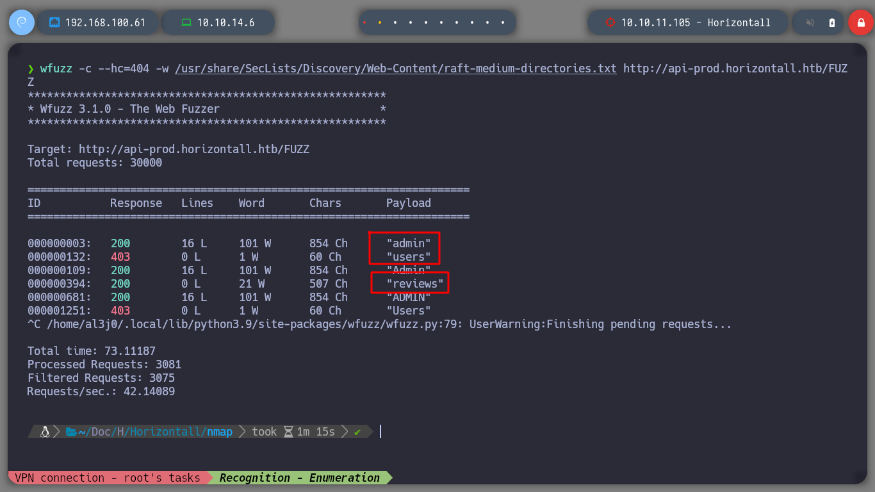Switch to the yellow workspace dot
This screenshot has width=875, height=492.
(x=380, y=22)
